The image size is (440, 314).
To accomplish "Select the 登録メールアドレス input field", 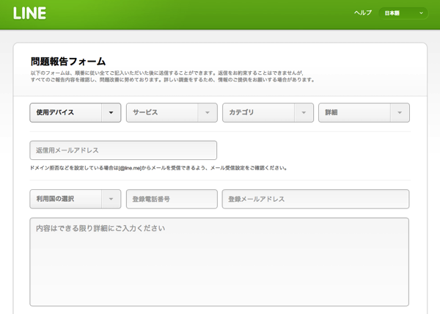I will click(x=315, y=199).
